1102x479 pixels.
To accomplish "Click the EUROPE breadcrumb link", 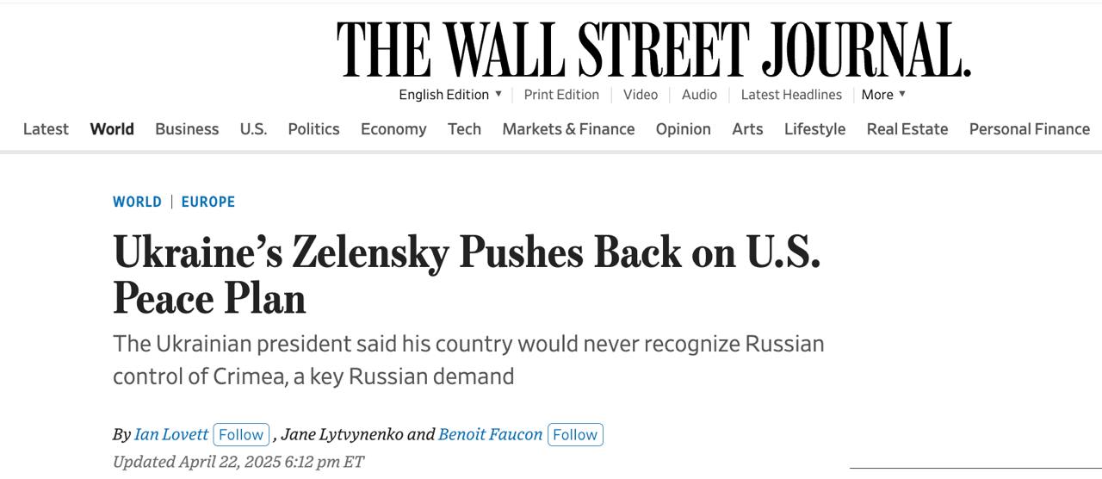I will [207, 202].
